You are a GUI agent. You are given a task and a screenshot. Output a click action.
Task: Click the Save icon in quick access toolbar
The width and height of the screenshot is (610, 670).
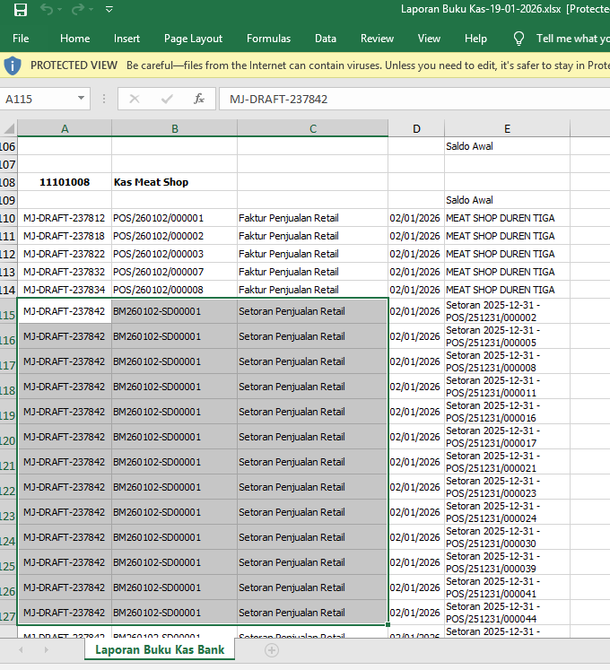[21, 10]
